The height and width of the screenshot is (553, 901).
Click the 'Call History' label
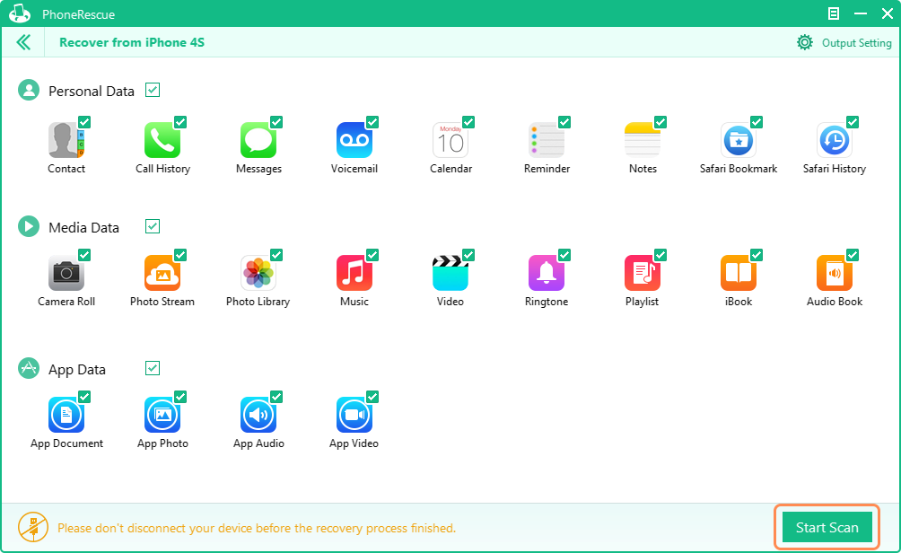162,169
